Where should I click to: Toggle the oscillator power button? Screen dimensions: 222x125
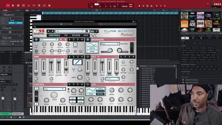36,40
